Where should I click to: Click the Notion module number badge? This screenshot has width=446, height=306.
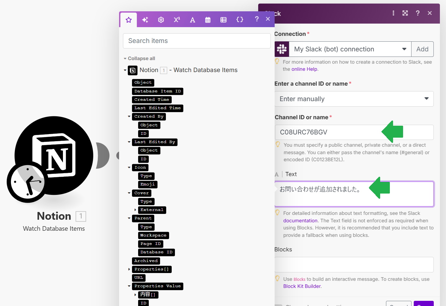(81, 216)
